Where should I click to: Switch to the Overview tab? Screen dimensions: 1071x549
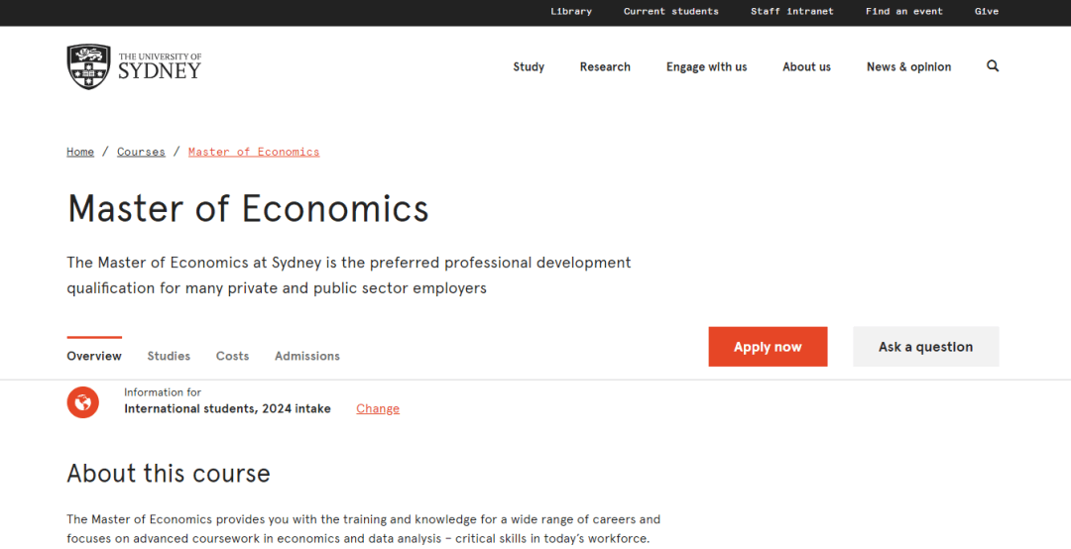(94, 356)
